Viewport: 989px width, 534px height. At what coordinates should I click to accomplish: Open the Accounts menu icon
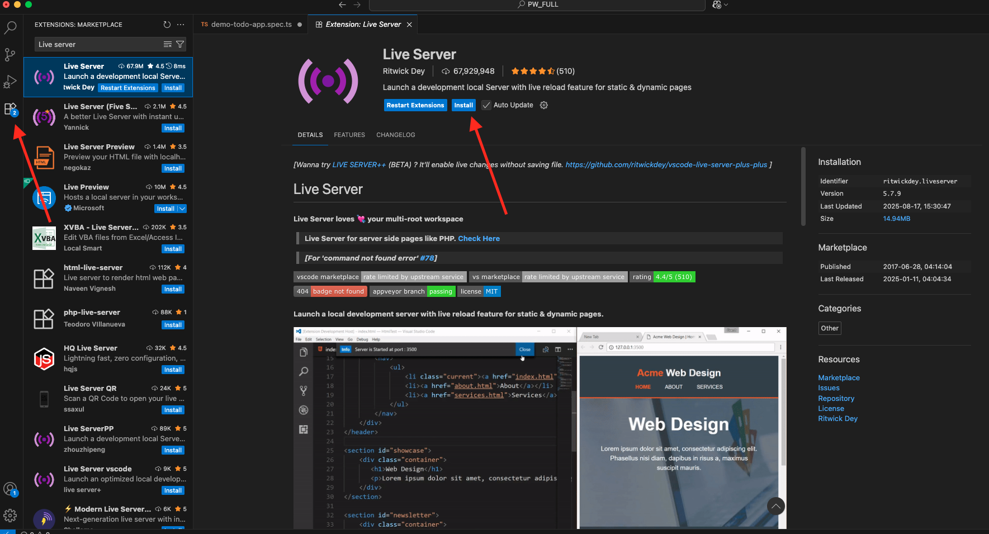point(10,489)
